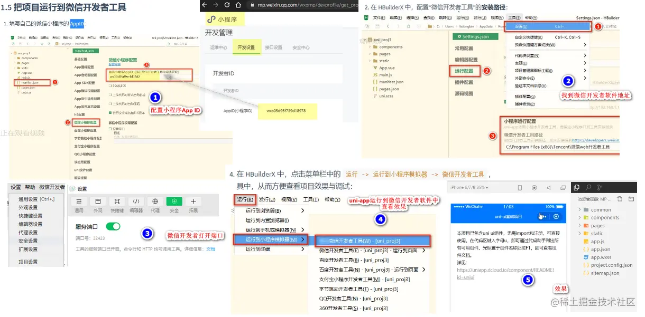The width and height of the screenshot is (645, 317).
Task: Open the 编辑器 editor icon tab
Action: coord(136,201)
